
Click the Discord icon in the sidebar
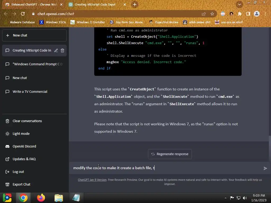(x=7, y=146)
